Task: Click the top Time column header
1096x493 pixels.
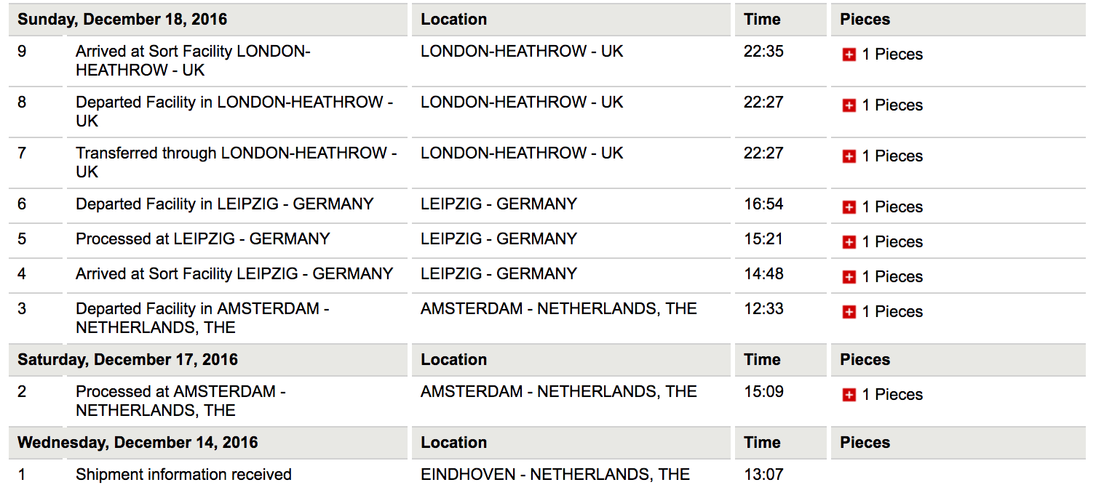Action: tap(762, 20)
